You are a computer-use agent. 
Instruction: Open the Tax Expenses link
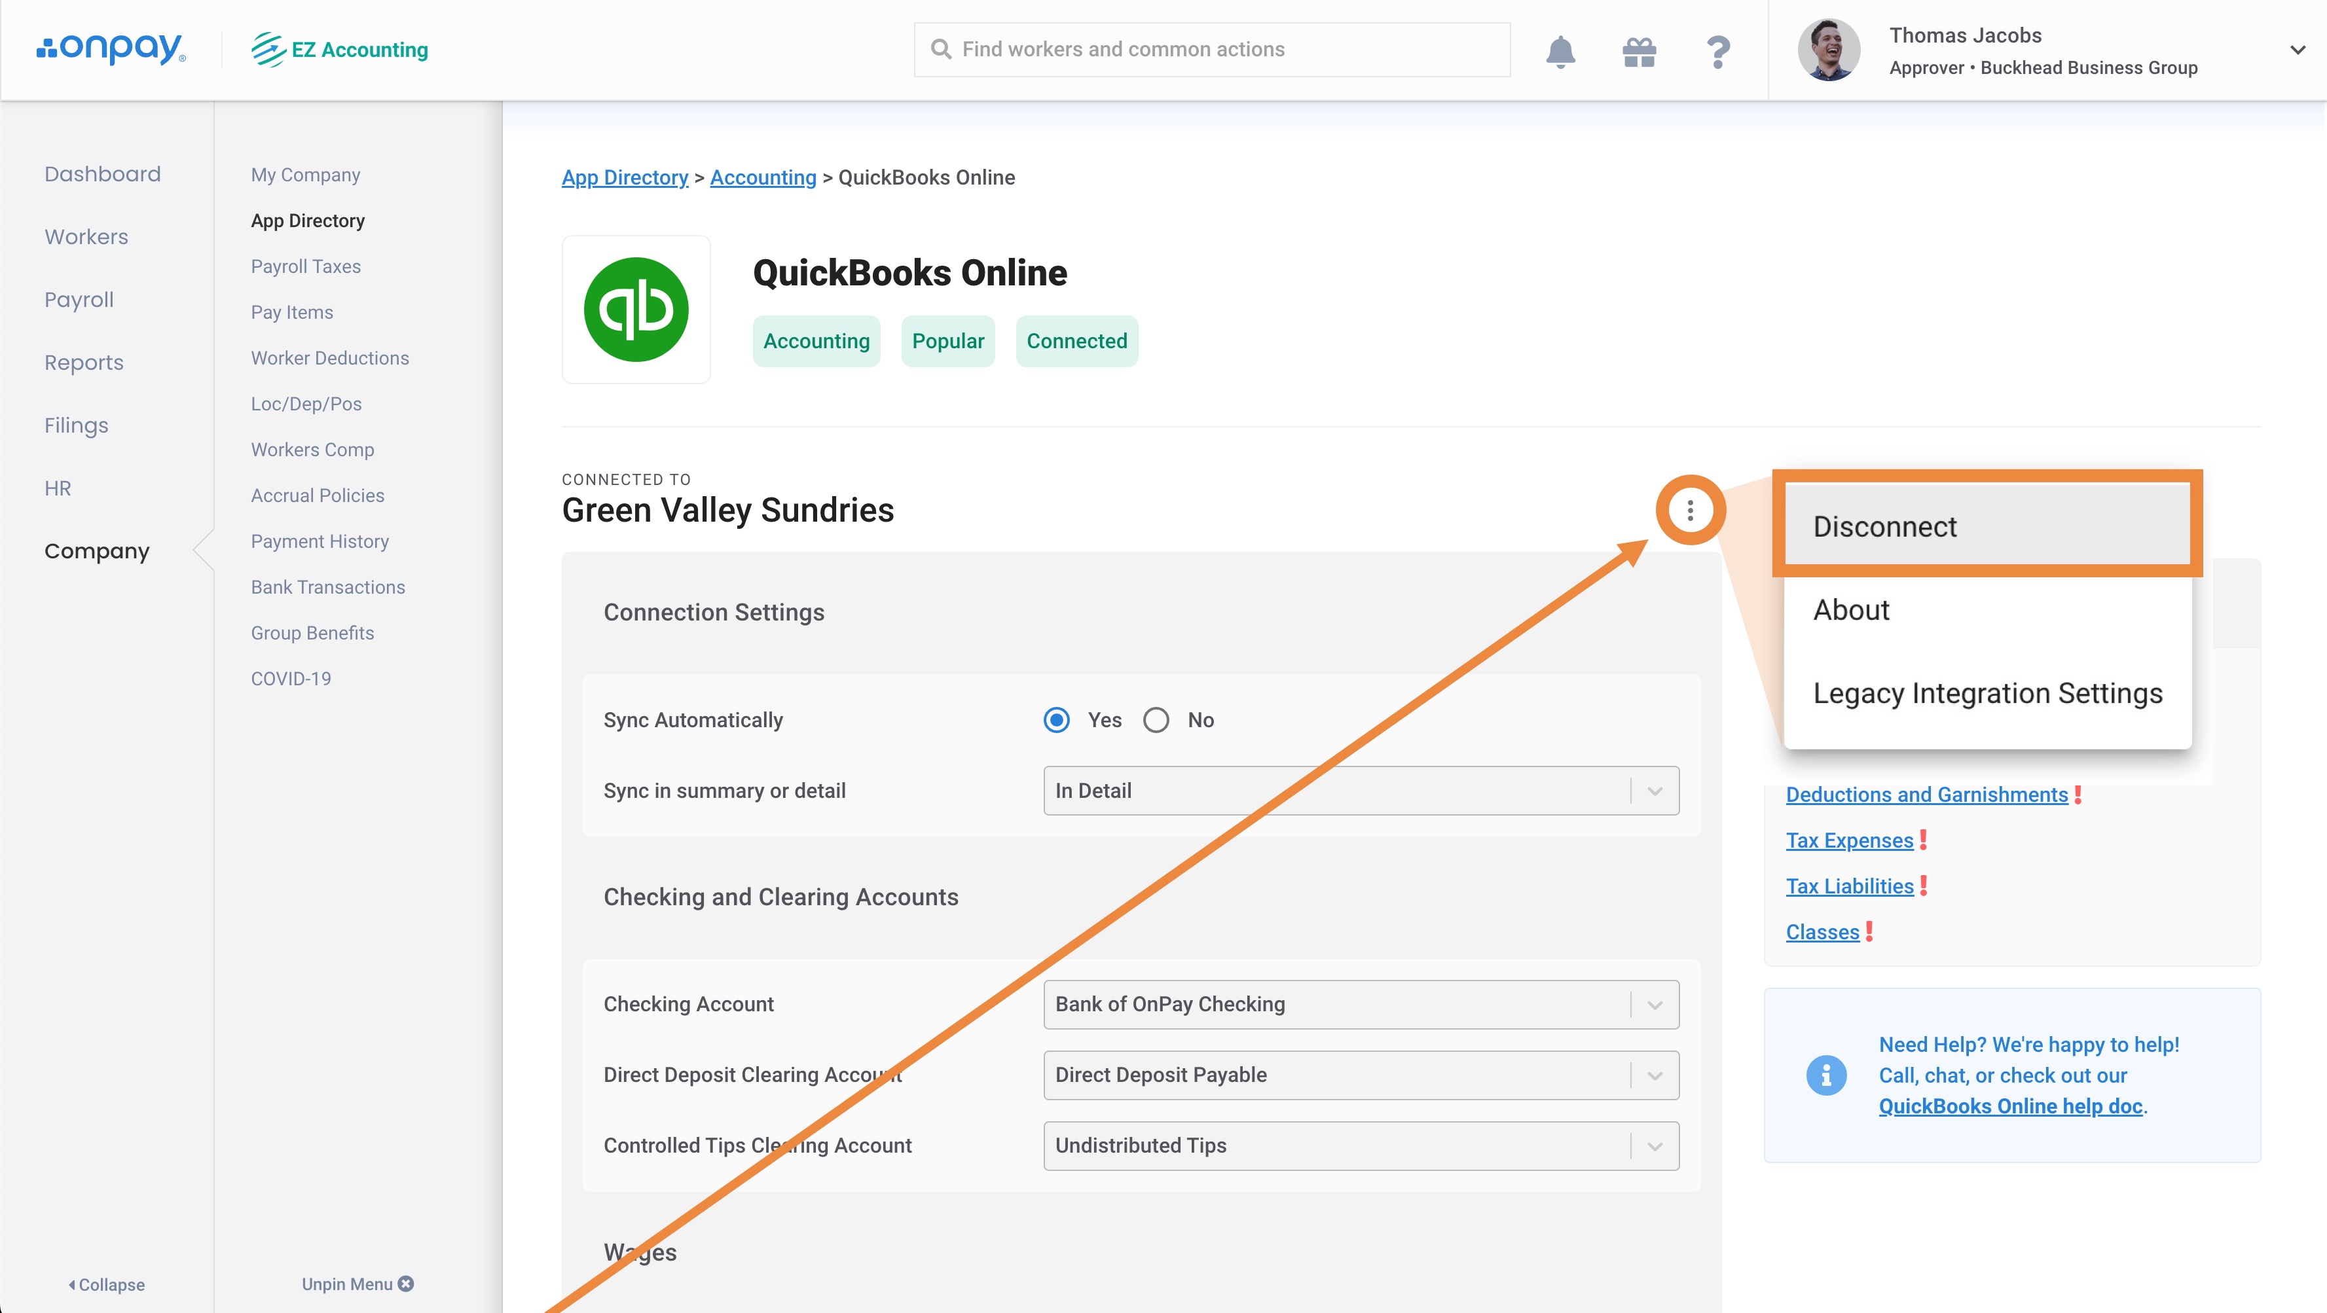click(1849, 840)
